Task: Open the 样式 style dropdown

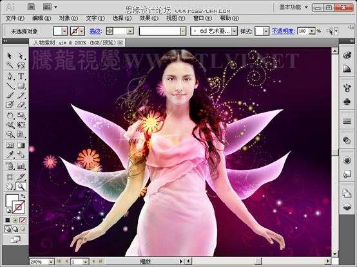Action: pyautogui.click(x=266, y=31)
